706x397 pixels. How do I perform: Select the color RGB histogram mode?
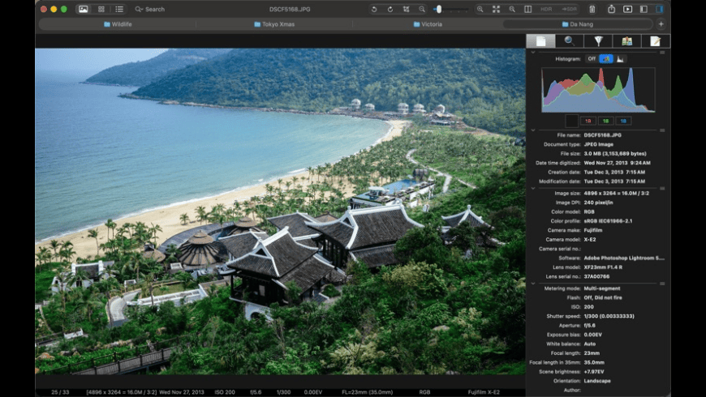pyautogui.click(x=606, y=59)
